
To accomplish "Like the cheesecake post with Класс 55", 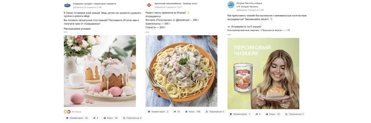I will click(273, 114).
